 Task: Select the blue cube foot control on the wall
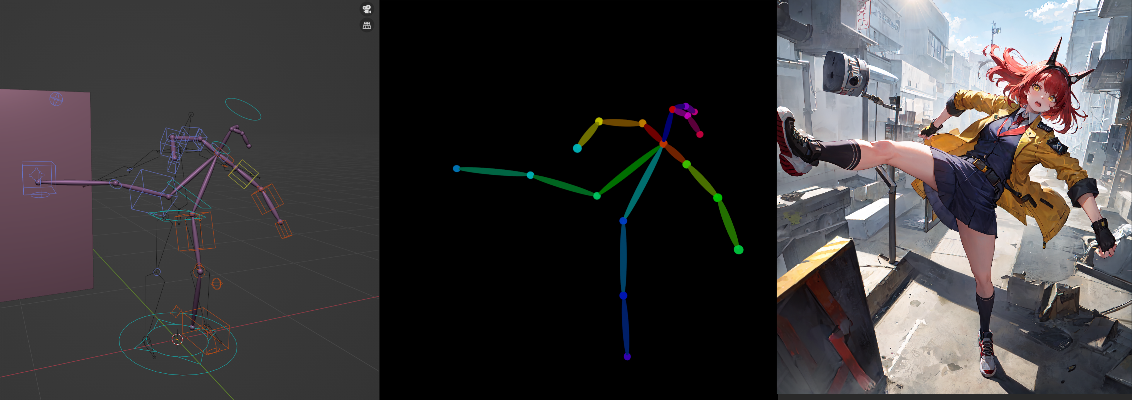coord(39,178)
